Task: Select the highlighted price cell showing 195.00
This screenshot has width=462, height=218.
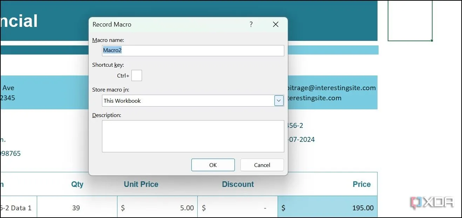Action: [x=327, y=208]
